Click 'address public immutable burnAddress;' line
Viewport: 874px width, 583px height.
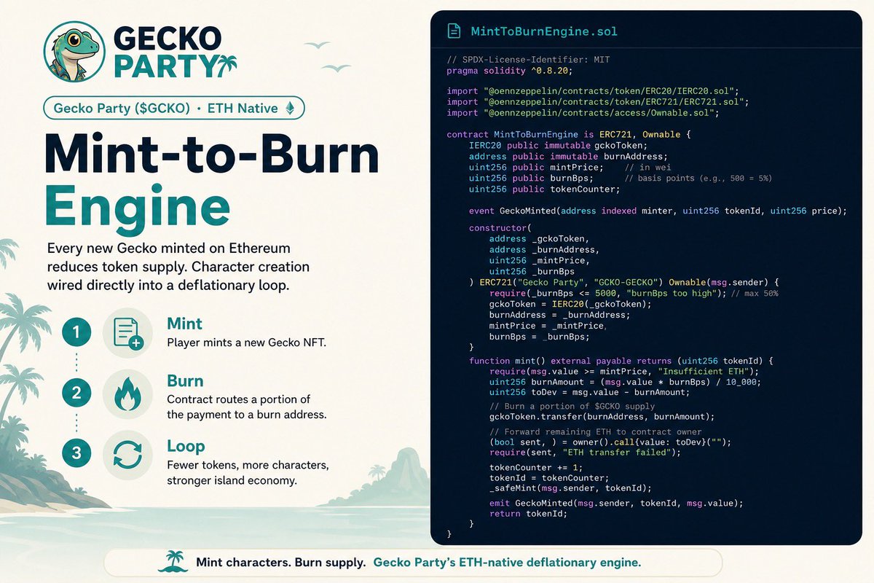(568, 156)
